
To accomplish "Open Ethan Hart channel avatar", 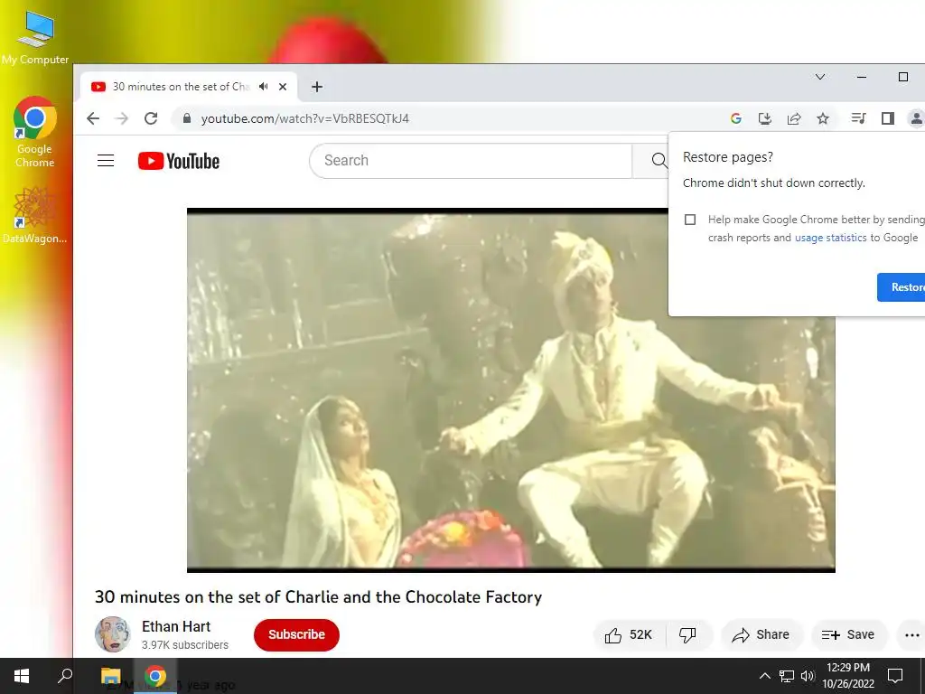I will click(x=113, y=634).
